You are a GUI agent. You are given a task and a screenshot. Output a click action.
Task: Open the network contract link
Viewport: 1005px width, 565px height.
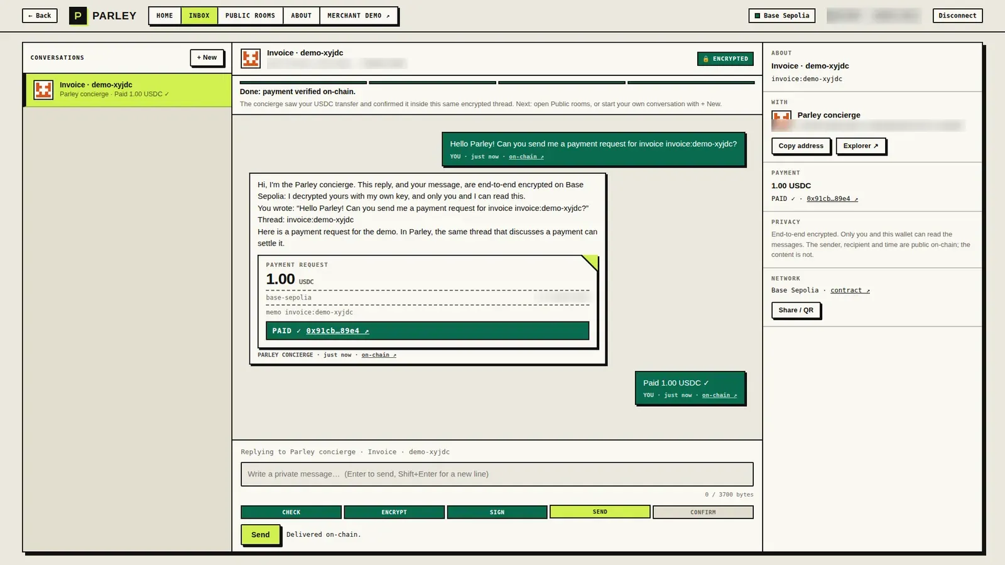(x=850, y=291)
